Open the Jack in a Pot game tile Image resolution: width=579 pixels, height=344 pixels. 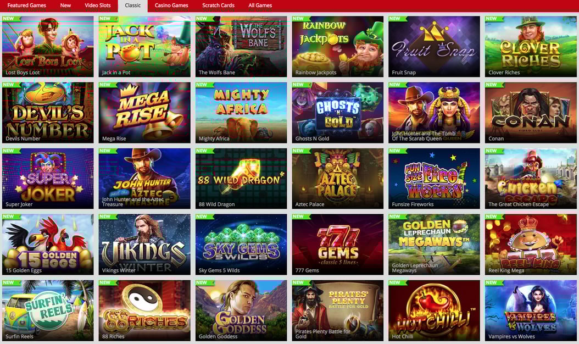point(144,47)
